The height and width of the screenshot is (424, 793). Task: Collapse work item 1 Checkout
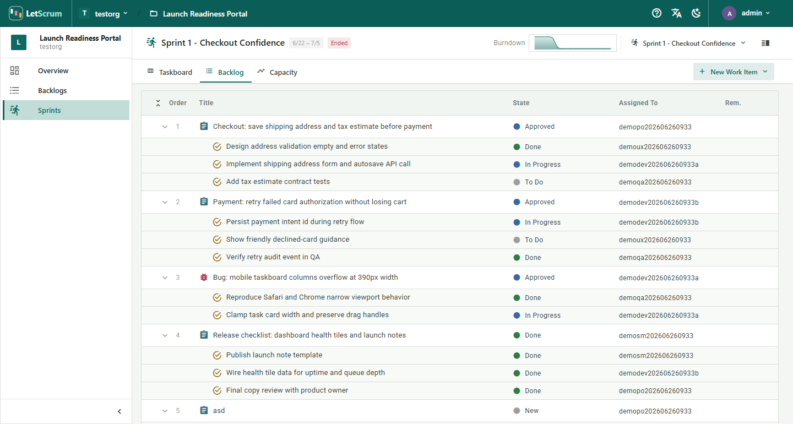[x=165, y=127]
